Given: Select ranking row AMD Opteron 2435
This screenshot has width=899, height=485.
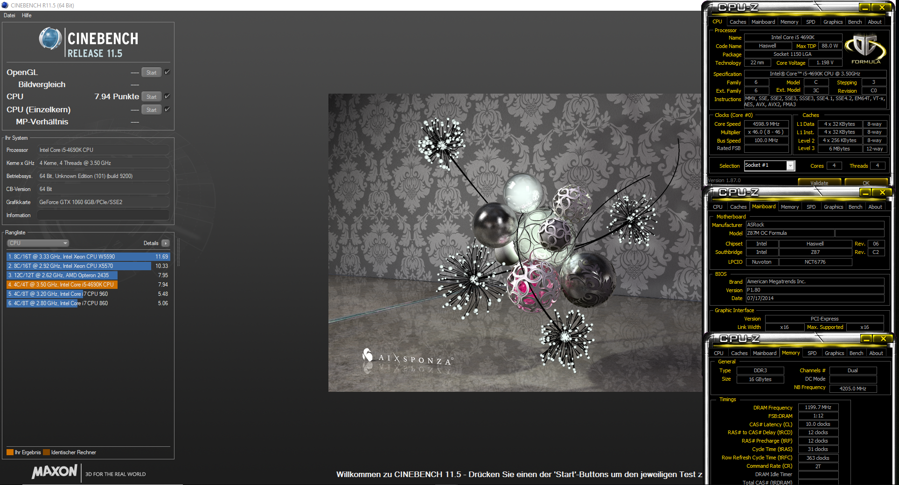Looking at the screenshot, I should pyautogui.click(x=88, y=275).
